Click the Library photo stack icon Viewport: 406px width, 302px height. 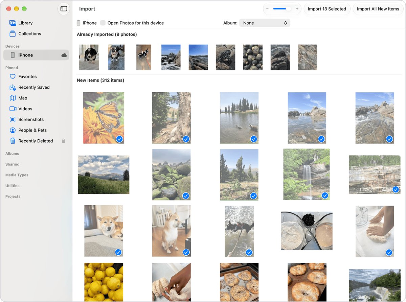click(x=13, y=23)
